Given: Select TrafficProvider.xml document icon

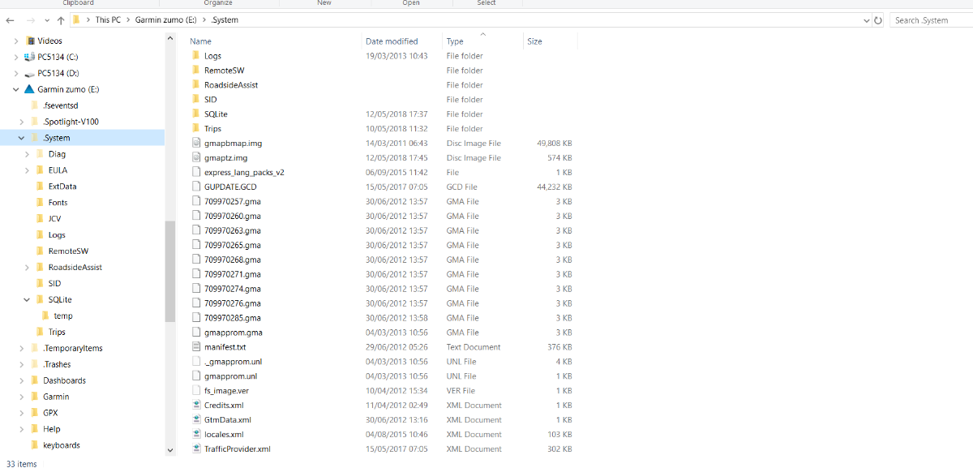Looking at the screenshot, I should 195,449.
